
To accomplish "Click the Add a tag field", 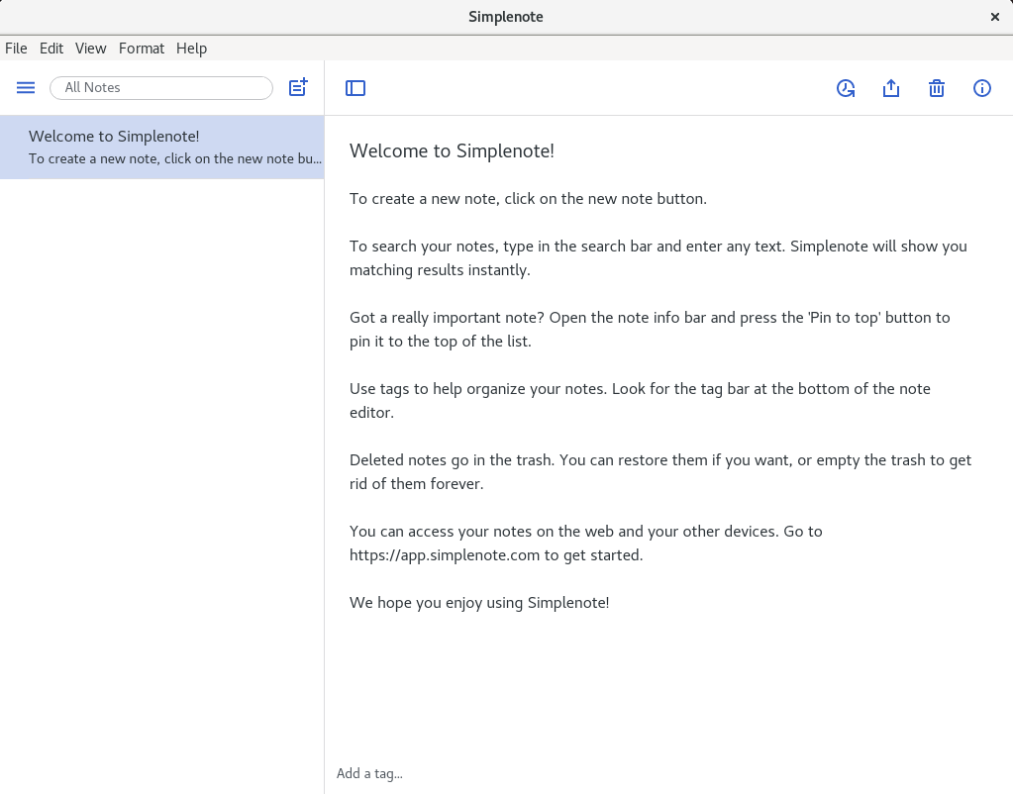I will tap(369, 773).
